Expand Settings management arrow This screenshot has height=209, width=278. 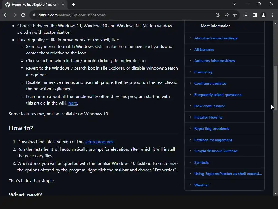pyautogui.click(x=190, y=140)
